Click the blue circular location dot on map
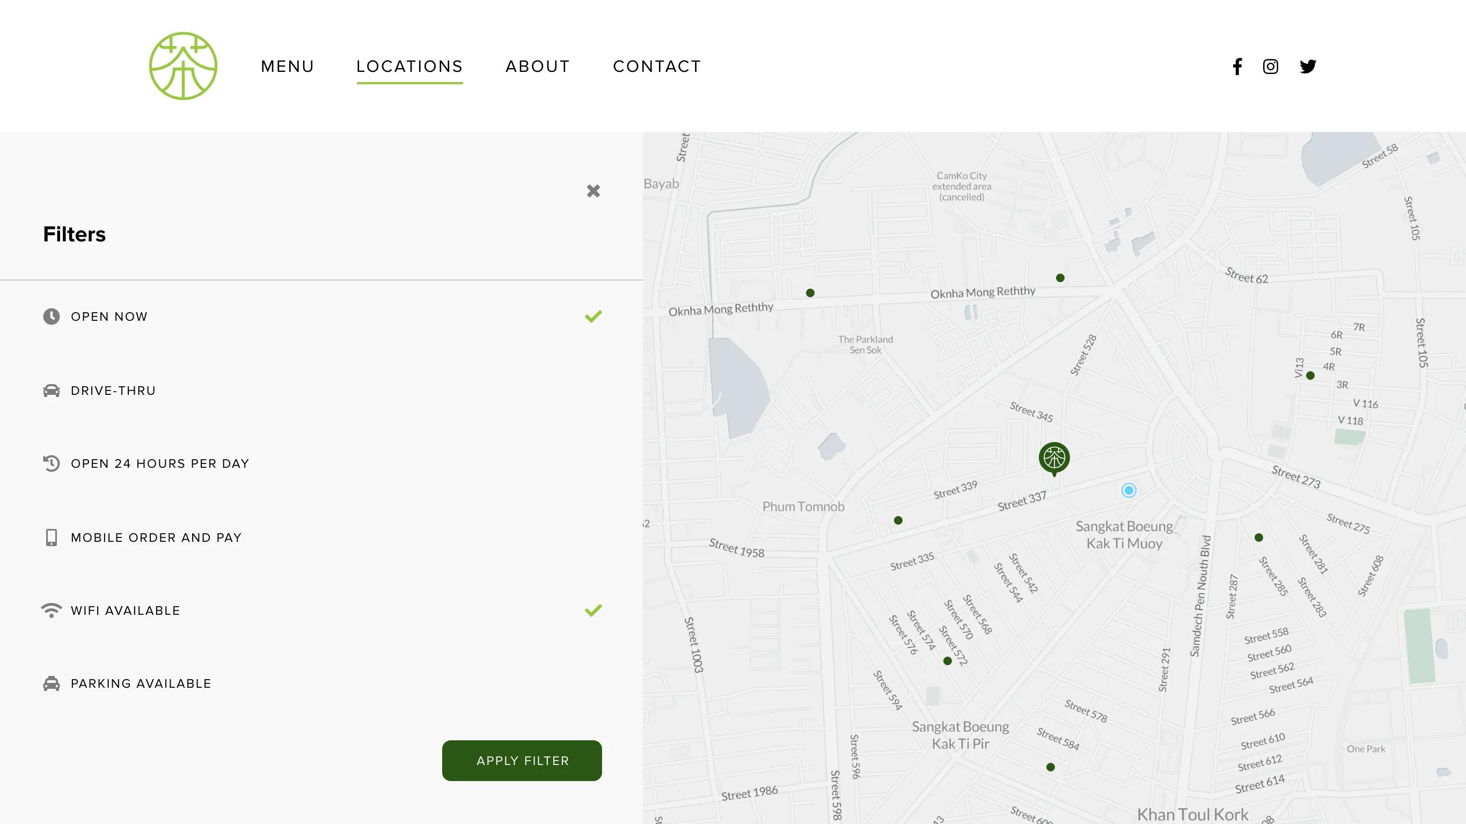Screen dimensions: 1466x824 pos(1128,490)
